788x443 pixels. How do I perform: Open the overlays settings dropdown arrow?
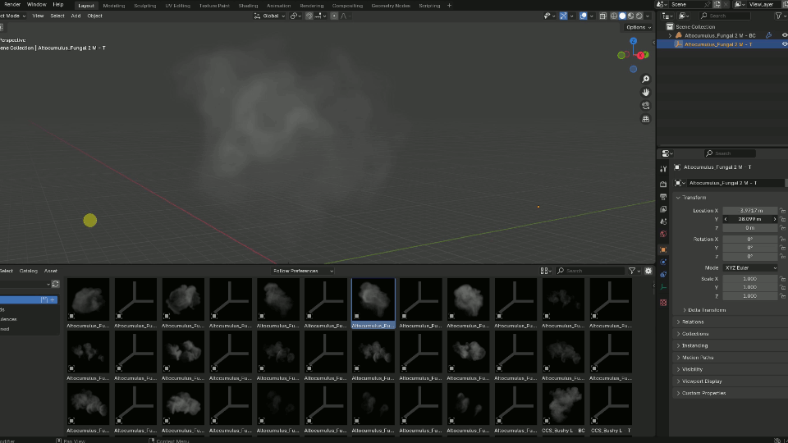coord(591,16)
